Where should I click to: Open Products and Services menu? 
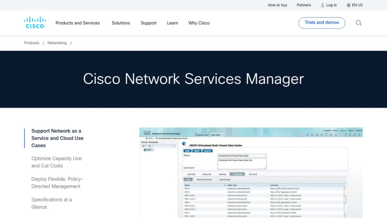pos(77,23)
